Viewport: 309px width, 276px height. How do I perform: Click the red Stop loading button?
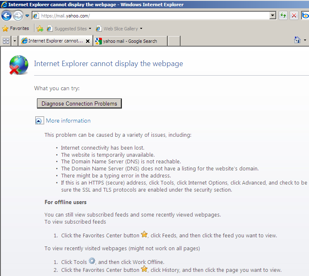294,15
